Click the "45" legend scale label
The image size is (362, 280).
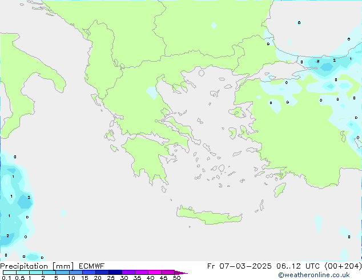pyautogui.click(x=163, y=278)
